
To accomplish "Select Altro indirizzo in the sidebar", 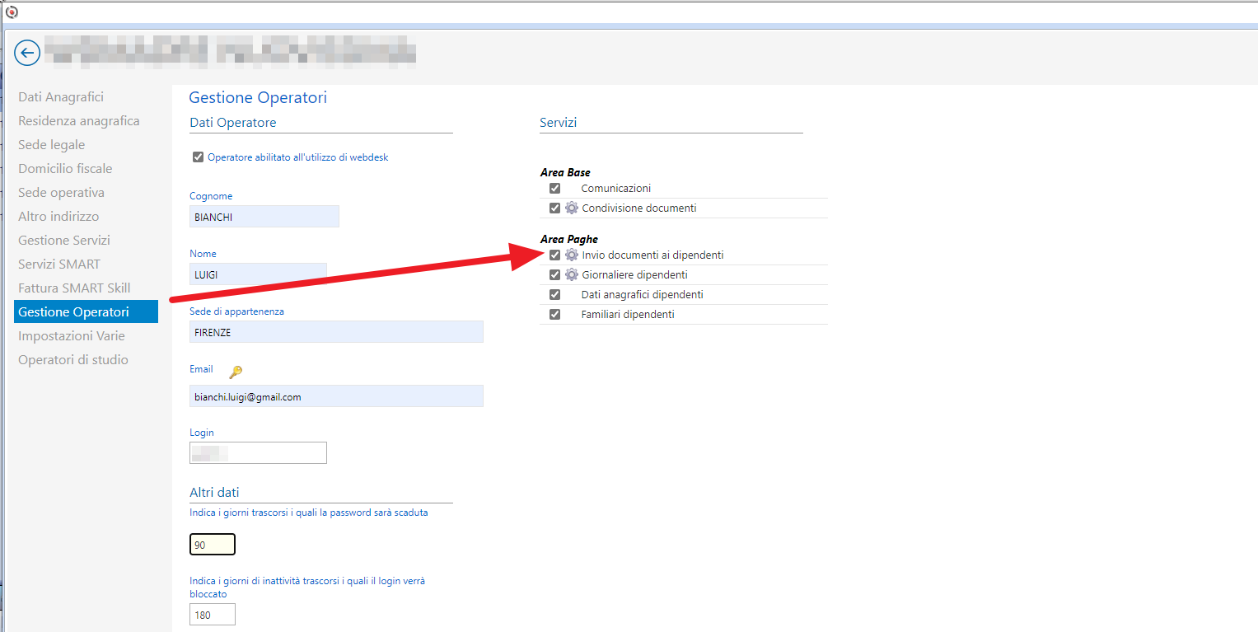I will 58,217.
